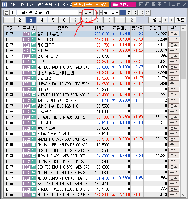
Task: Select the YUM CHINA HOLDINGS INC row
Action: click(x=92, y=106)
